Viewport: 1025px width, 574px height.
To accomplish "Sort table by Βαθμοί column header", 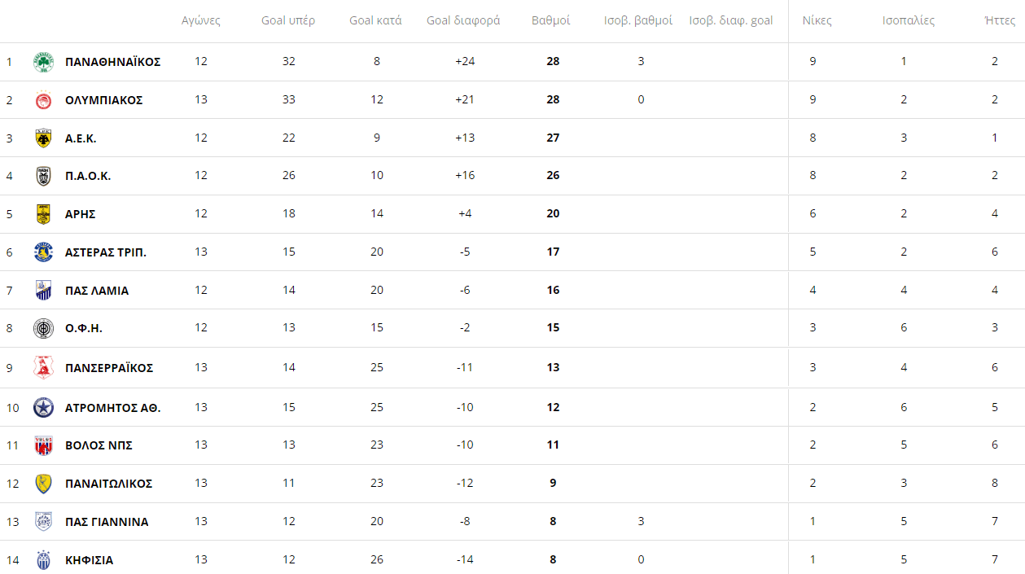I will [x=550, y=20].
